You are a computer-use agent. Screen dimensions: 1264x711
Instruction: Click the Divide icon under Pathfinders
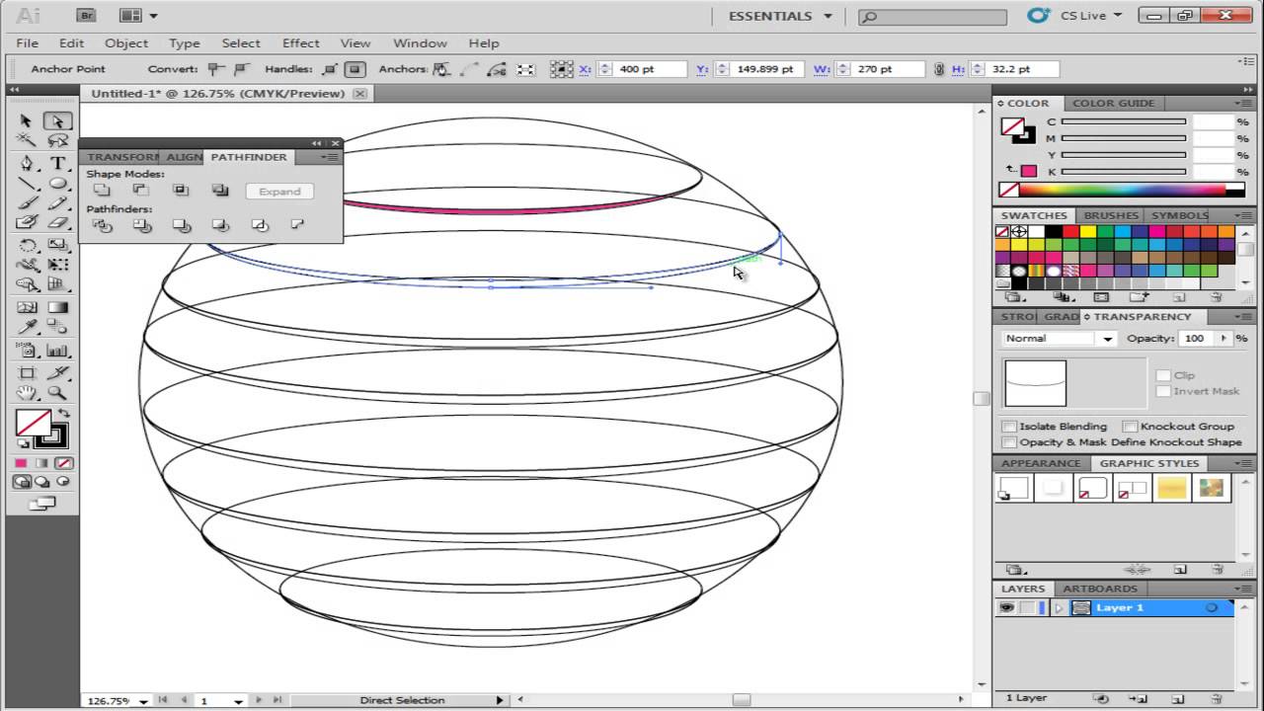103,226
